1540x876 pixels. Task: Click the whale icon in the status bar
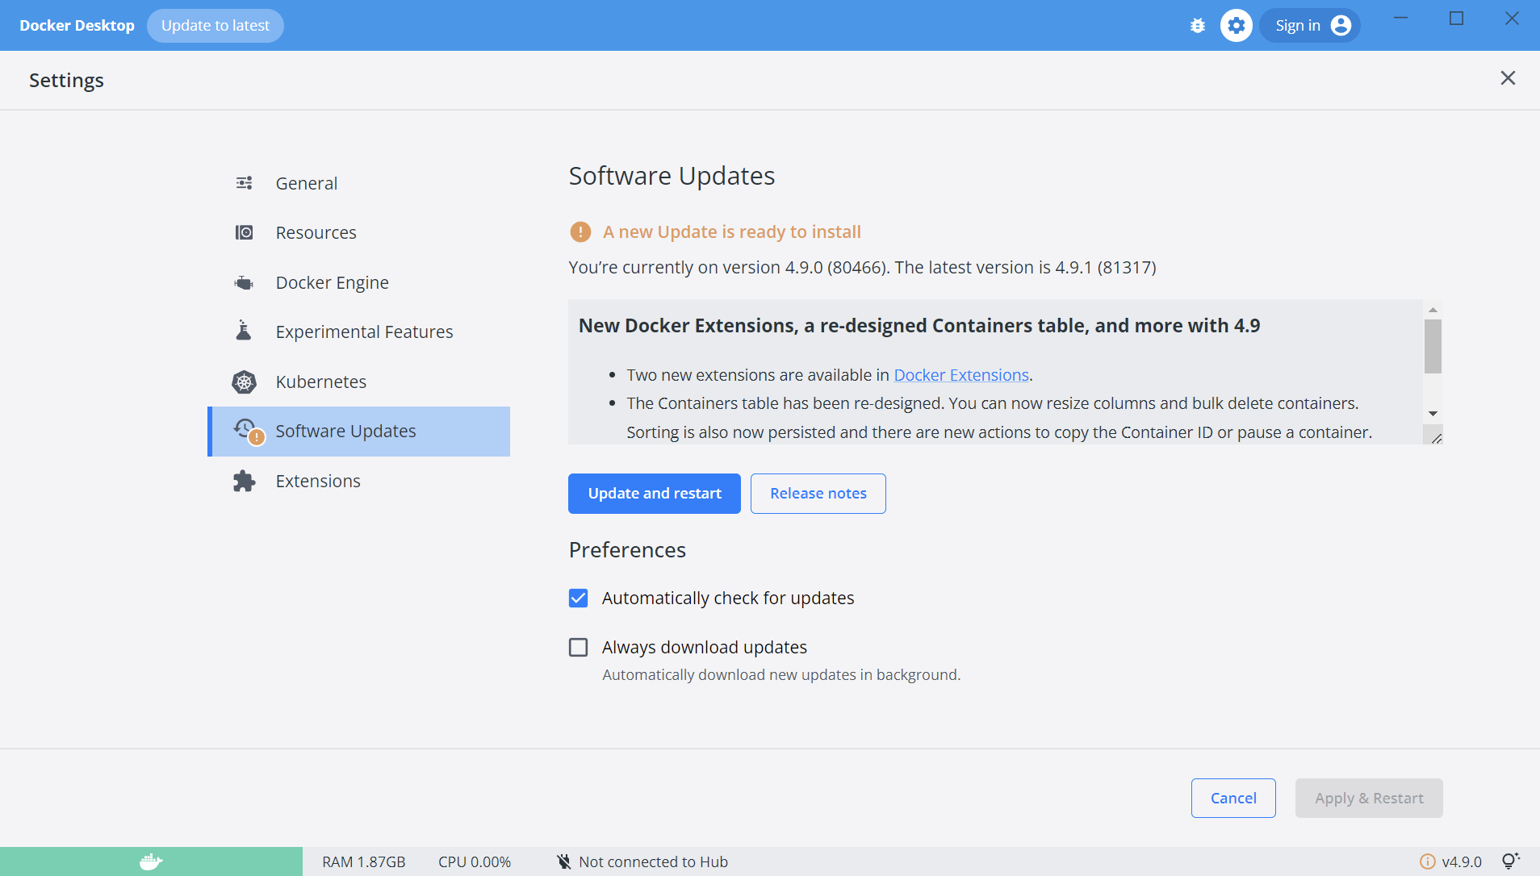coord(150,861)
